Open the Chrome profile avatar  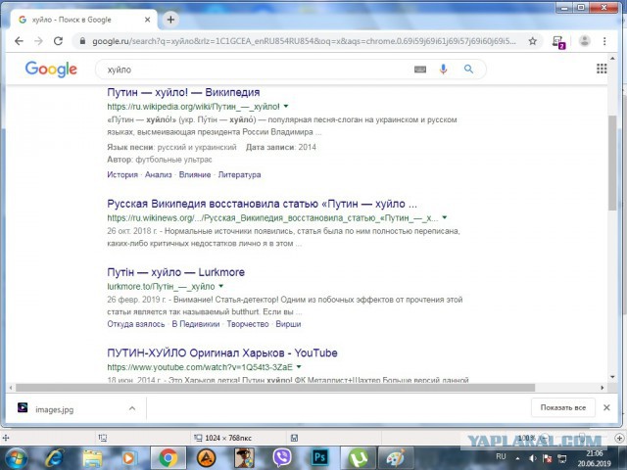click(585, 41)
